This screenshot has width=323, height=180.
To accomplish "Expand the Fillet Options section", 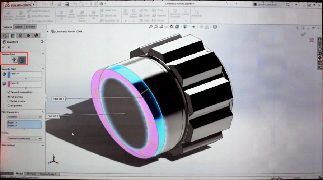I will (43, 145).
